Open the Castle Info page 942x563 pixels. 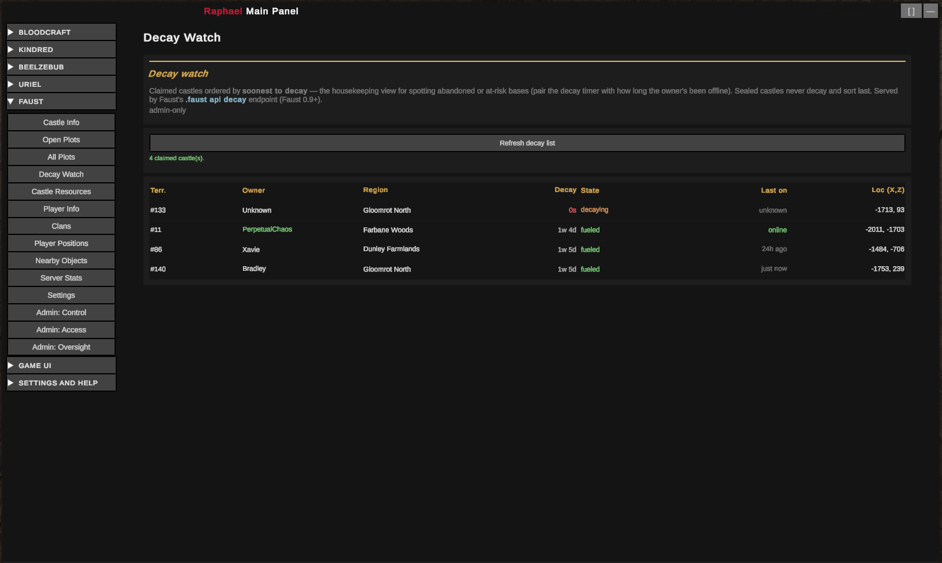(61, 122)
